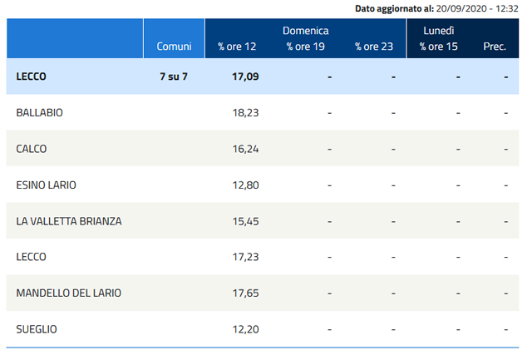Click LA VALLETTA BRIANZA entry
The height and width of the screenshot is (350, 532).
tap(69, 221)
